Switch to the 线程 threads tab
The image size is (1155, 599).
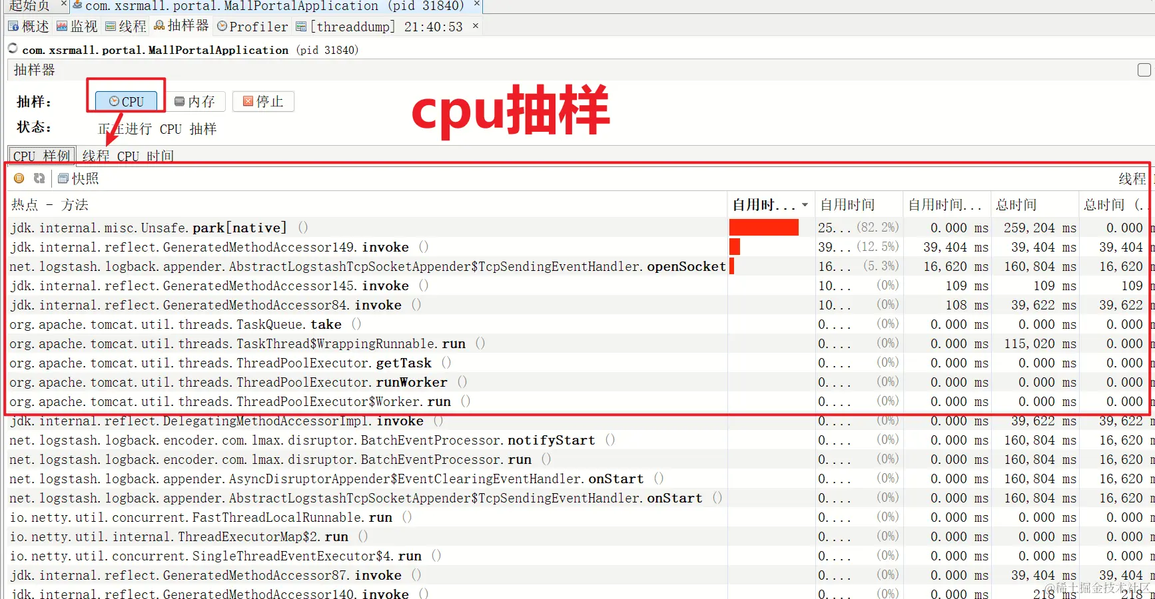click(x=126, y=27)
